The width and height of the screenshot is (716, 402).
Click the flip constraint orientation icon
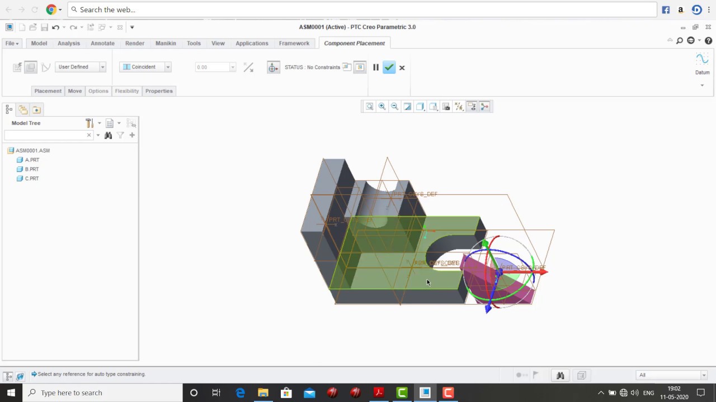[248, 67]
